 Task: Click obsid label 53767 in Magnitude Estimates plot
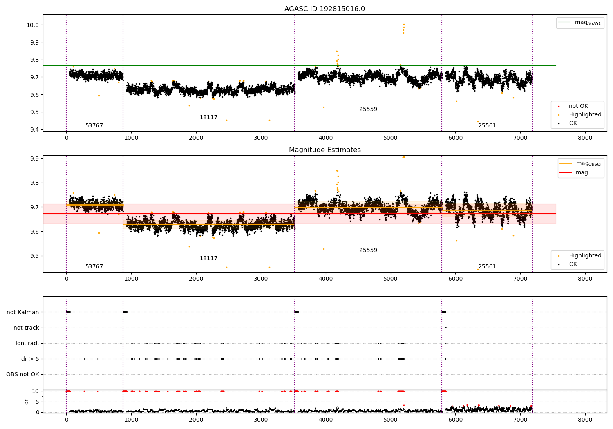click(94, 267)
